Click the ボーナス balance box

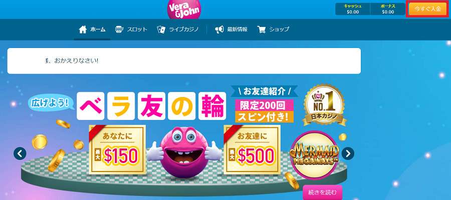point(388,9)
